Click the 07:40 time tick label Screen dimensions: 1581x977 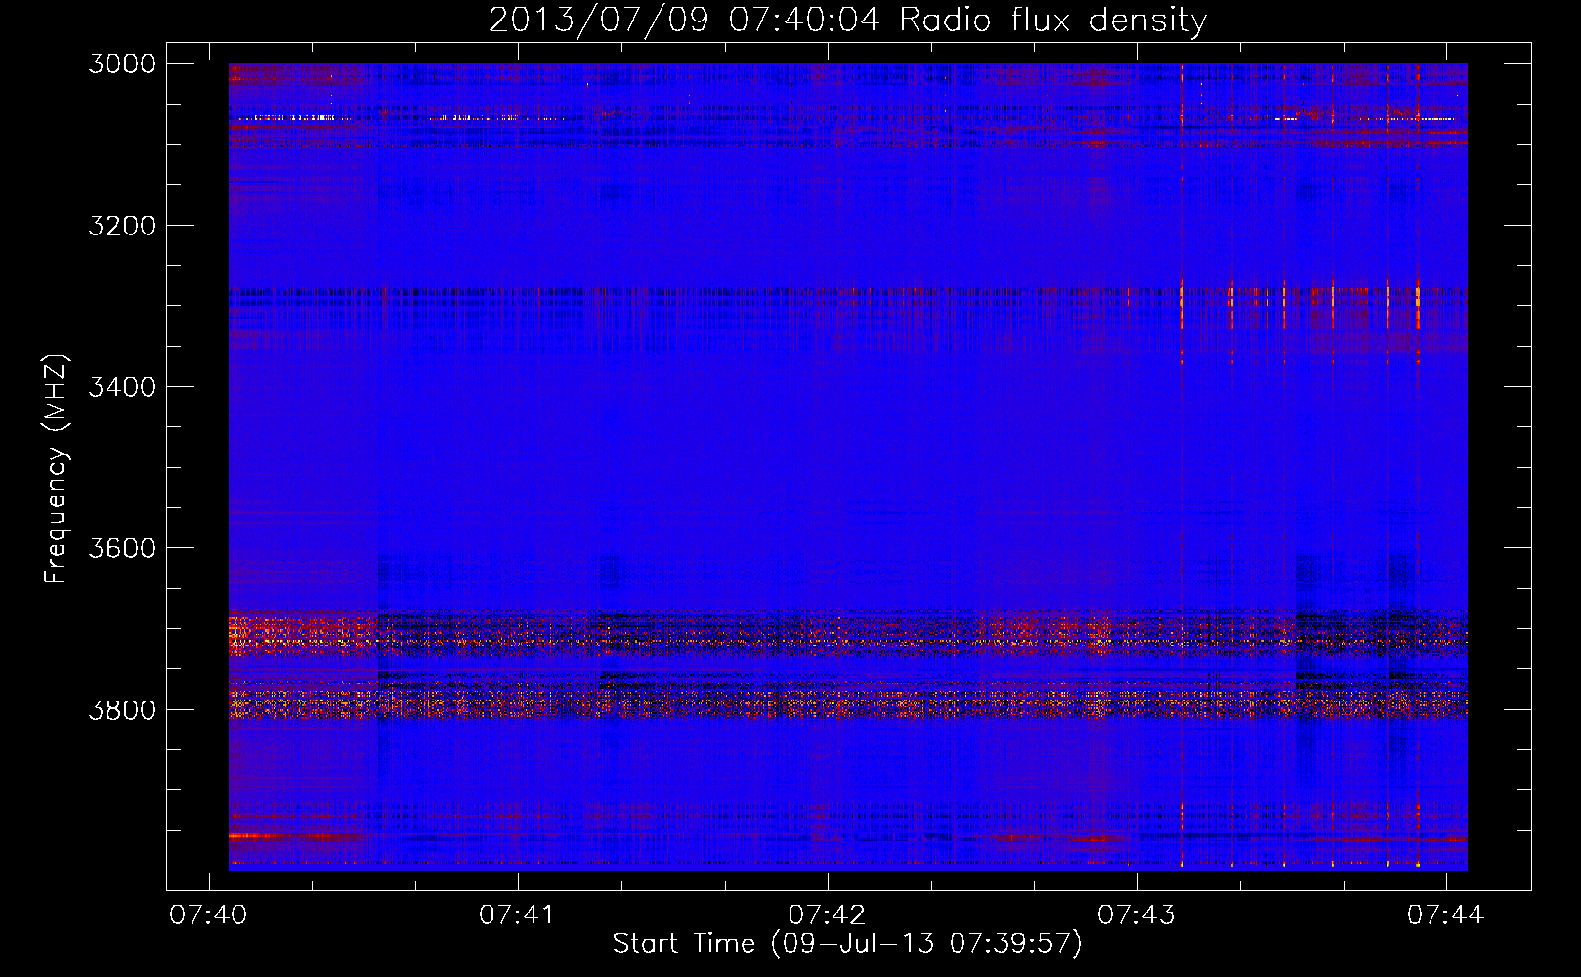[208, 914]
